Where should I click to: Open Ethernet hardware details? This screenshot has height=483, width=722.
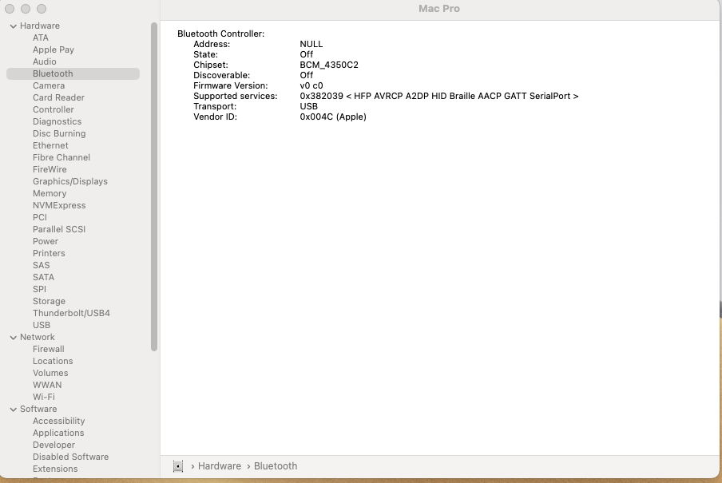tap(50, 145)
